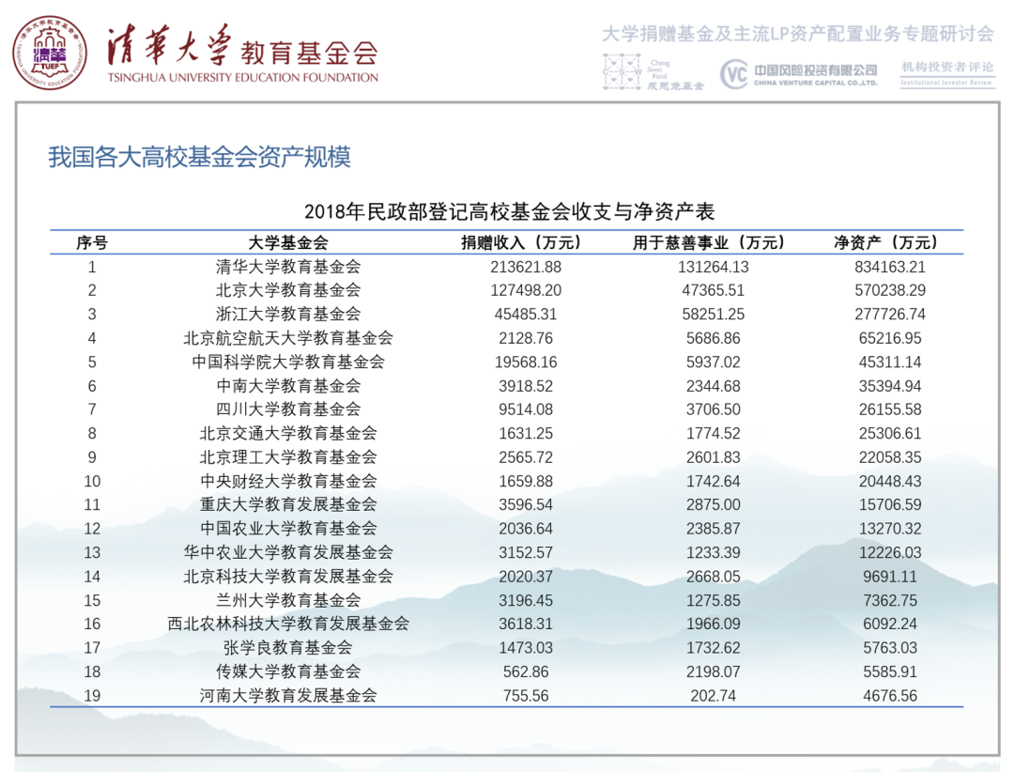Click net assets value 277726.74
Screen dimensions: 1014x772
(890, 314)
